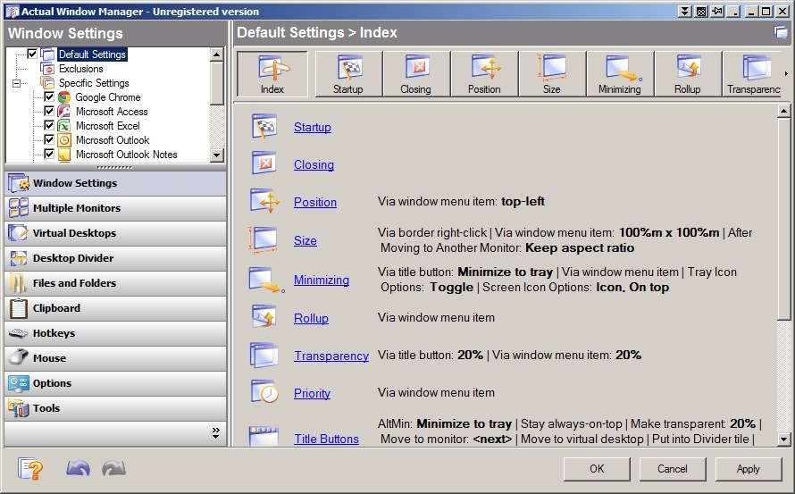The image size is (795, 494).
Task: Click the windows icon at header right
Action: click(x=781, y=32)
